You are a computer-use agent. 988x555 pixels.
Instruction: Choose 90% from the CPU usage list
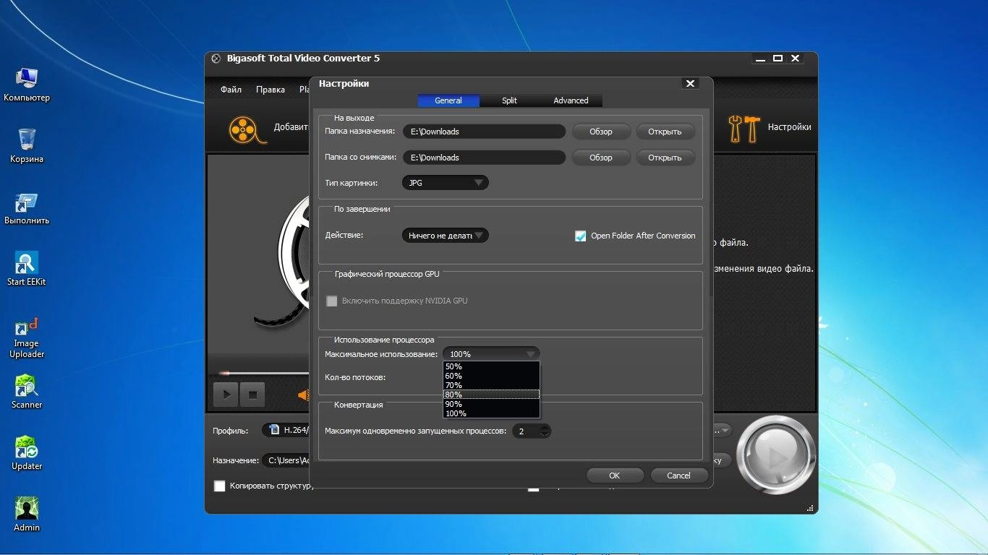[x=491, y=404]
